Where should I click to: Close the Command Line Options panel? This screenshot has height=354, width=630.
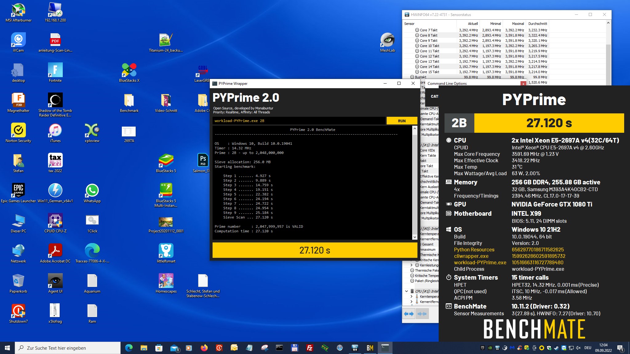coord(523,84)
